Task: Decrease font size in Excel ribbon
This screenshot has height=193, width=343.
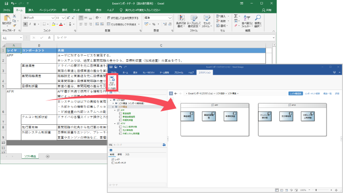Action: 73,18
